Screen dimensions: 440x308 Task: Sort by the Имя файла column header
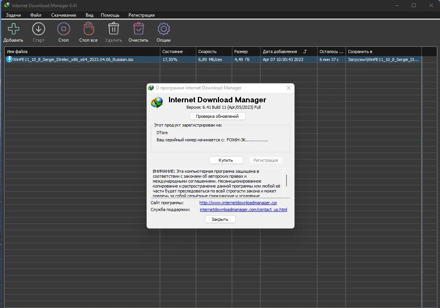82,52
